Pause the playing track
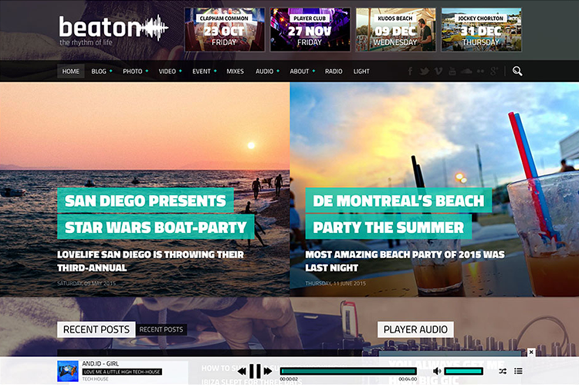Viewport: 579px width, 385px height. click(x=255, y=371)
